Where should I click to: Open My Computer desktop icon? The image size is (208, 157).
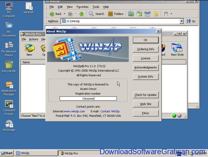9,10
